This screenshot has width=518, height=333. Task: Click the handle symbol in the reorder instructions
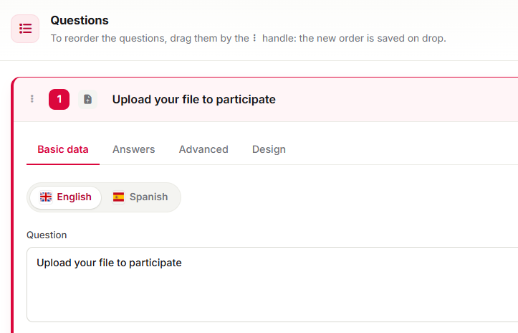click(254, 38)
